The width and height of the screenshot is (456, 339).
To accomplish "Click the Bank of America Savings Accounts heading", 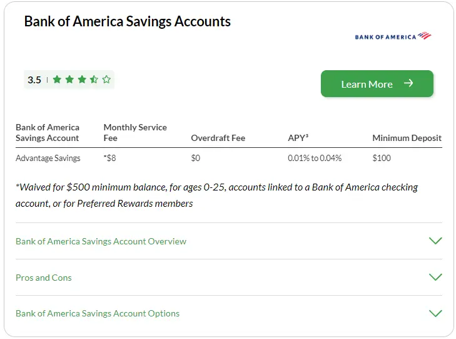I will [x=128, y=21].
